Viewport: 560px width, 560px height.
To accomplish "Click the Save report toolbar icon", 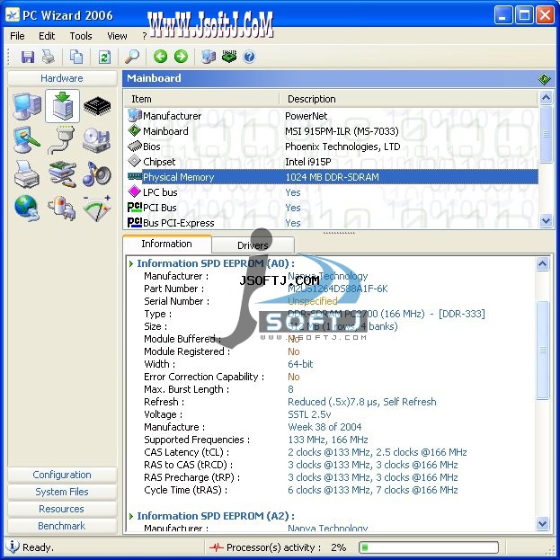I will click(28, 57).
